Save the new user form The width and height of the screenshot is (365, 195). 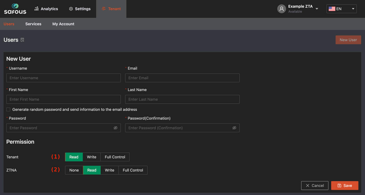[345, 185]
